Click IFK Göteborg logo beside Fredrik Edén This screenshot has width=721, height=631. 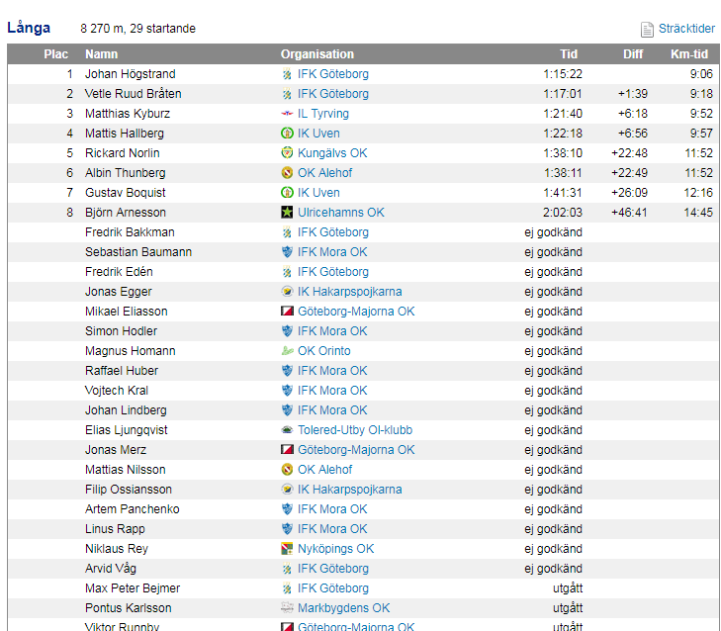coord(287,272)
